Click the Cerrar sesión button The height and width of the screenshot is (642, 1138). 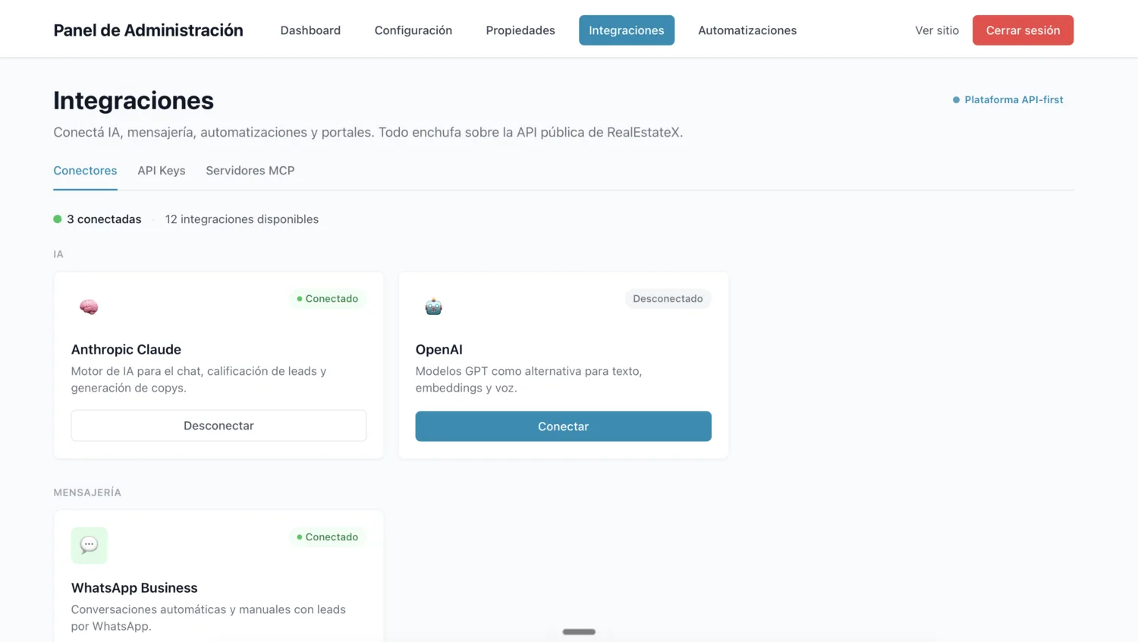pos(1023,30)
